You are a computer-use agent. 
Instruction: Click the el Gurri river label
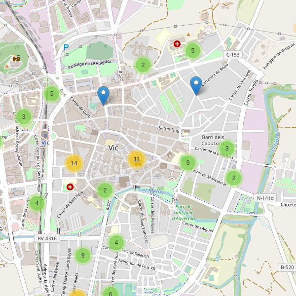tap(275, 142)
